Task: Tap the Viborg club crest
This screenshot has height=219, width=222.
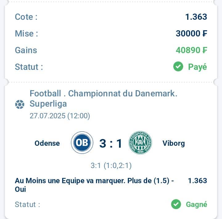Action: tap(140, 142)
